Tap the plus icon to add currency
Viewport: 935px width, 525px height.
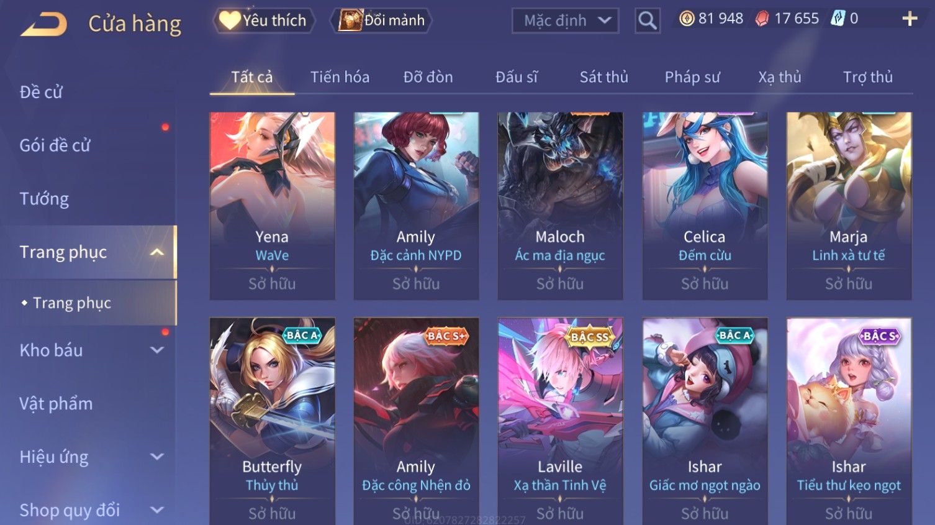[910, 19]
